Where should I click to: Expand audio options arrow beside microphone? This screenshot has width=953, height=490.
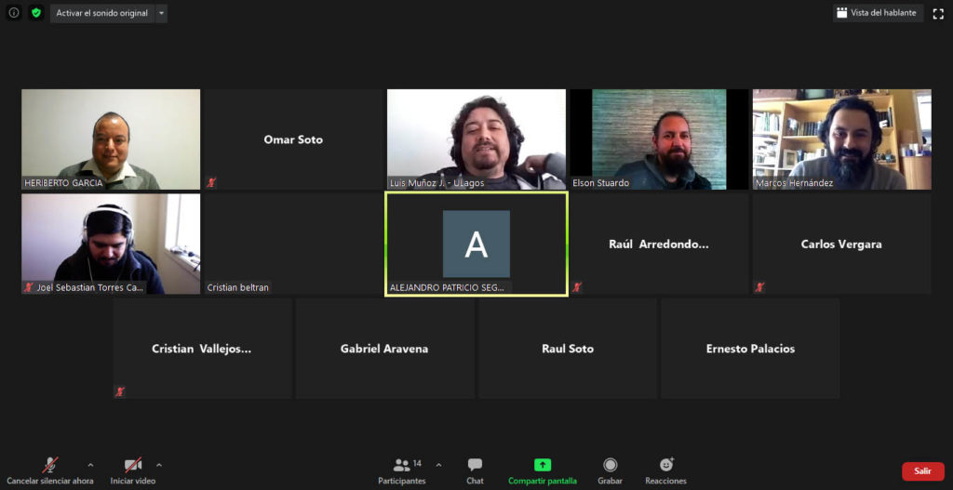coord(90,465)
